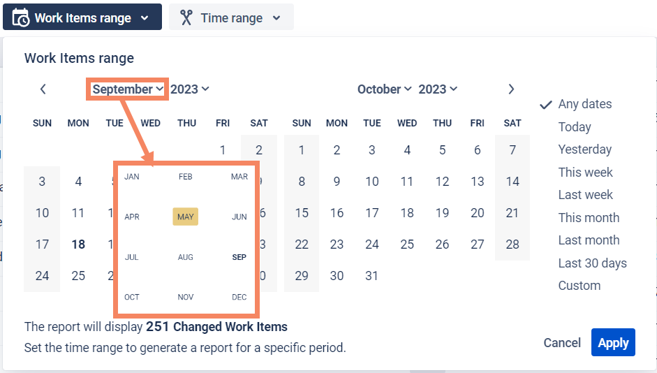657x373 pixels.
Task: Go to next month with right arrow
Action: [511, 89]
